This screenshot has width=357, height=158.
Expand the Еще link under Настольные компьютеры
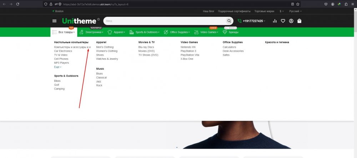[57, 67]
